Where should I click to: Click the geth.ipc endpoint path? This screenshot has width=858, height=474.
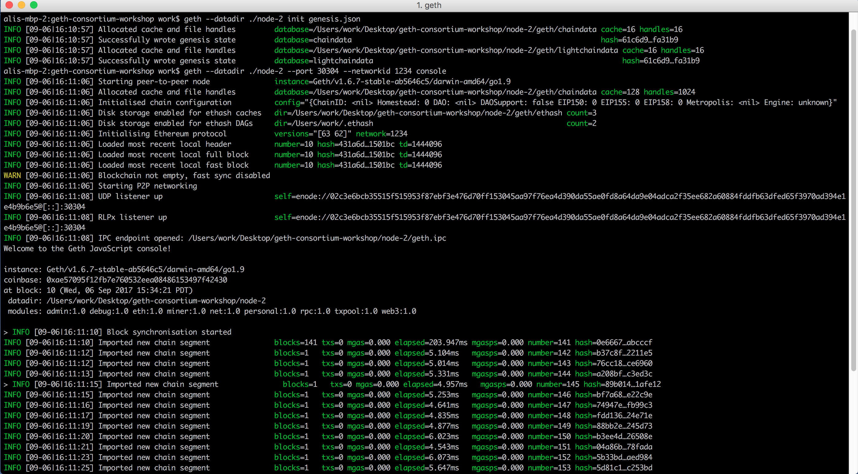317,238
